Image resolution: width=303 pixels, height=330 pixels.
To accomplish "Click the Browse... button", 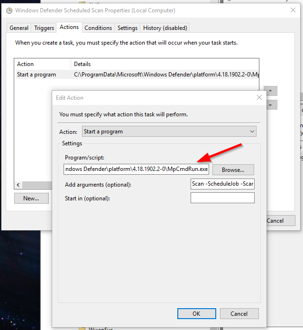I will 233,170.
